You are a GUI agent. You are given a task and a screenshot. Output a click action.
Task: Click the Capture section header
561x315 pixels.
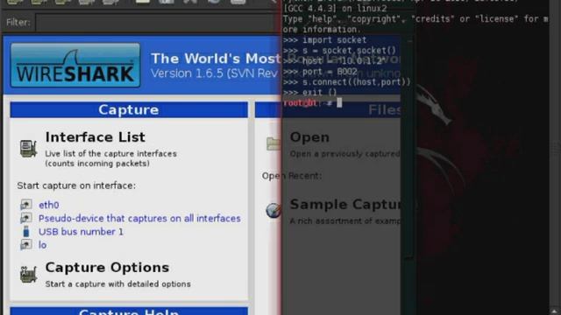click(129, 109)
